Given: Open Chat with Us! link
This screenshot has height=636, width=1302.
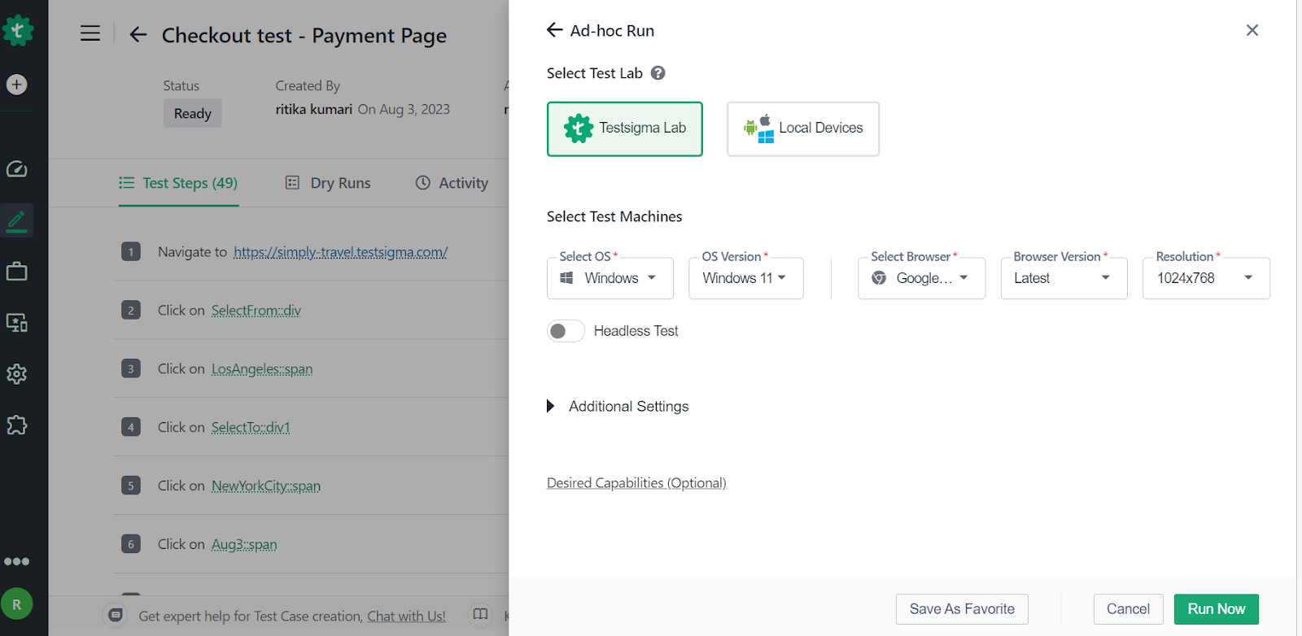Looking at the screenshot, I should (406, 616).
